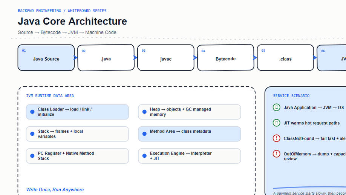Click the JVM Runtime Data Area heading
The width and height of the screenshot is (346, 195).
(50, 96)
